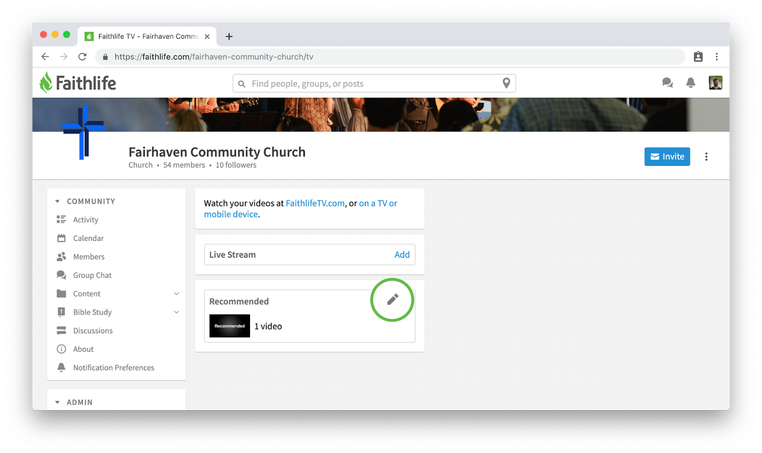Image resolution: width=762 pixels, height=453 pixels.
Task: Click the blue Invite button
Action: click(x=667, y=157)
